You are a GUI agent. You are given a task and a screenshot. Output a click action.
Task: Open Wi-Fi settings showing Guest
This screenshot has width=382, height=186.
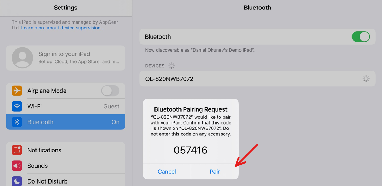point(66,106)
